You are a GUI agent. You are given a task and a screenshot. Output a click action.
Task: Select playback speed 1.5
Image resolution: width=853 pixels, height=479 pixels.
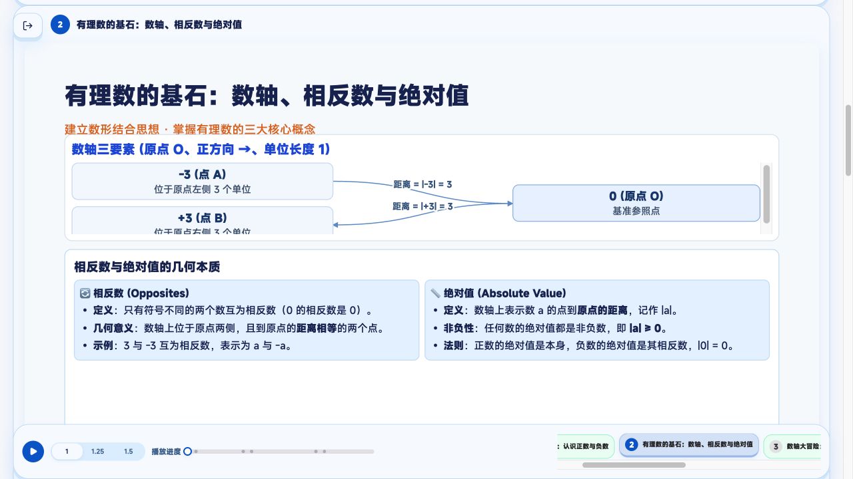point(129,451)
